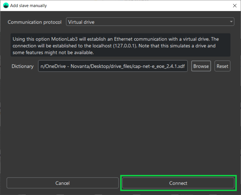Connect to the virtual drive
The height and width of the screenshot is (195, 241).
tap(178, 183)
